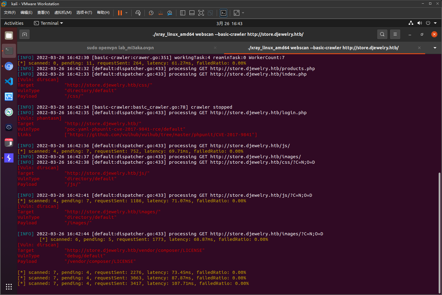
Task: Open the terminal hamburger menu
Action: pos(395,34)
